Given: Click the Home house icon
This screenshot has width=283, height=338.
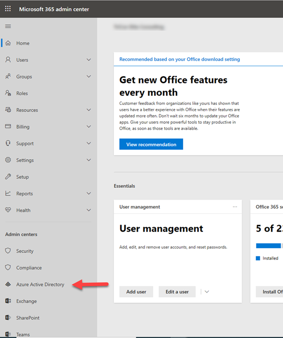Looking at the screenshot, I should [x=8, y=43].
